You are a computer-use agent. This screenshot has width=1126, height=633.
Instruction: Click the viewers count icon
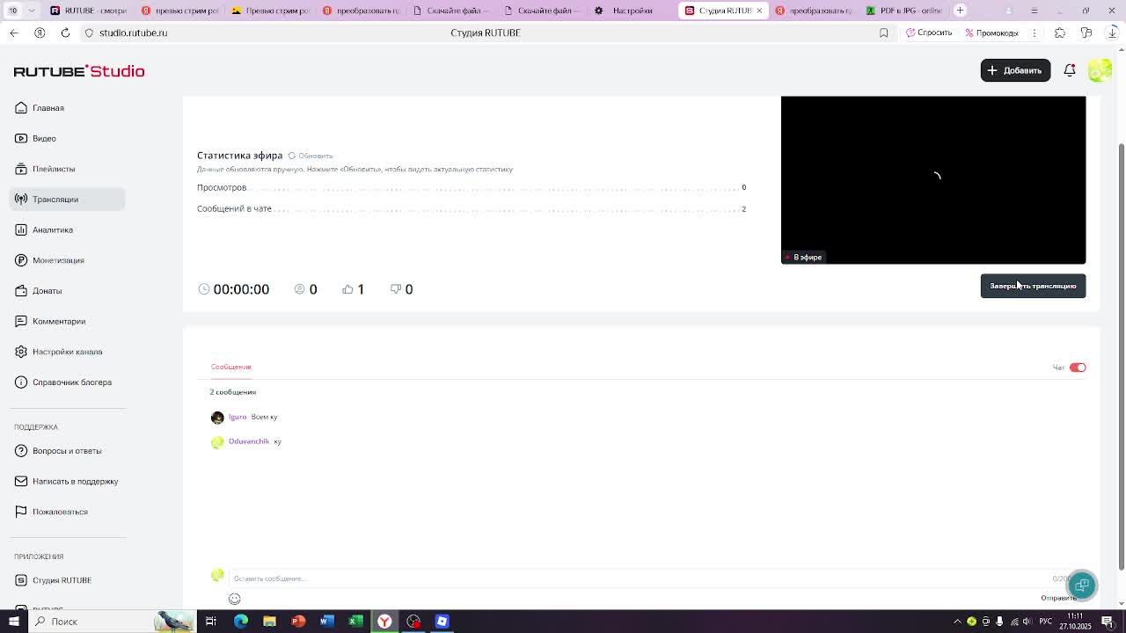299,289
